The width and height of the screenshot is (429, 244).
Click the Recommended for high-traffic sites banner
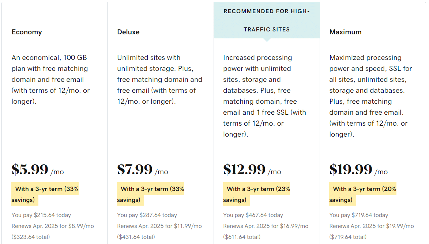[267, 20]
